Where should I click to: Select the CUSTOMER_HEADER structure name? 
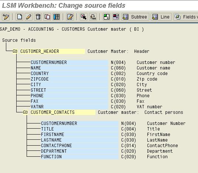40,51
